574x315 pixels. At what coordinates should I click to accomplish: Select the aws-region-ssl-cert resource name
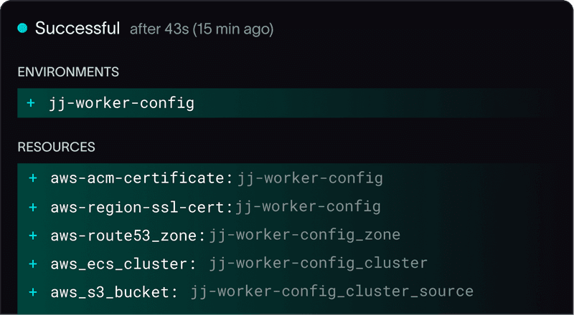click(138, 207)
